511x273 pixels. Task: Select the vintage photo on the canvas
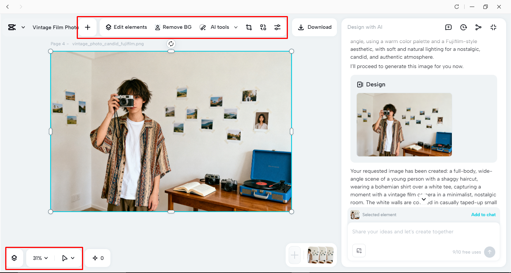coord(171,132)
